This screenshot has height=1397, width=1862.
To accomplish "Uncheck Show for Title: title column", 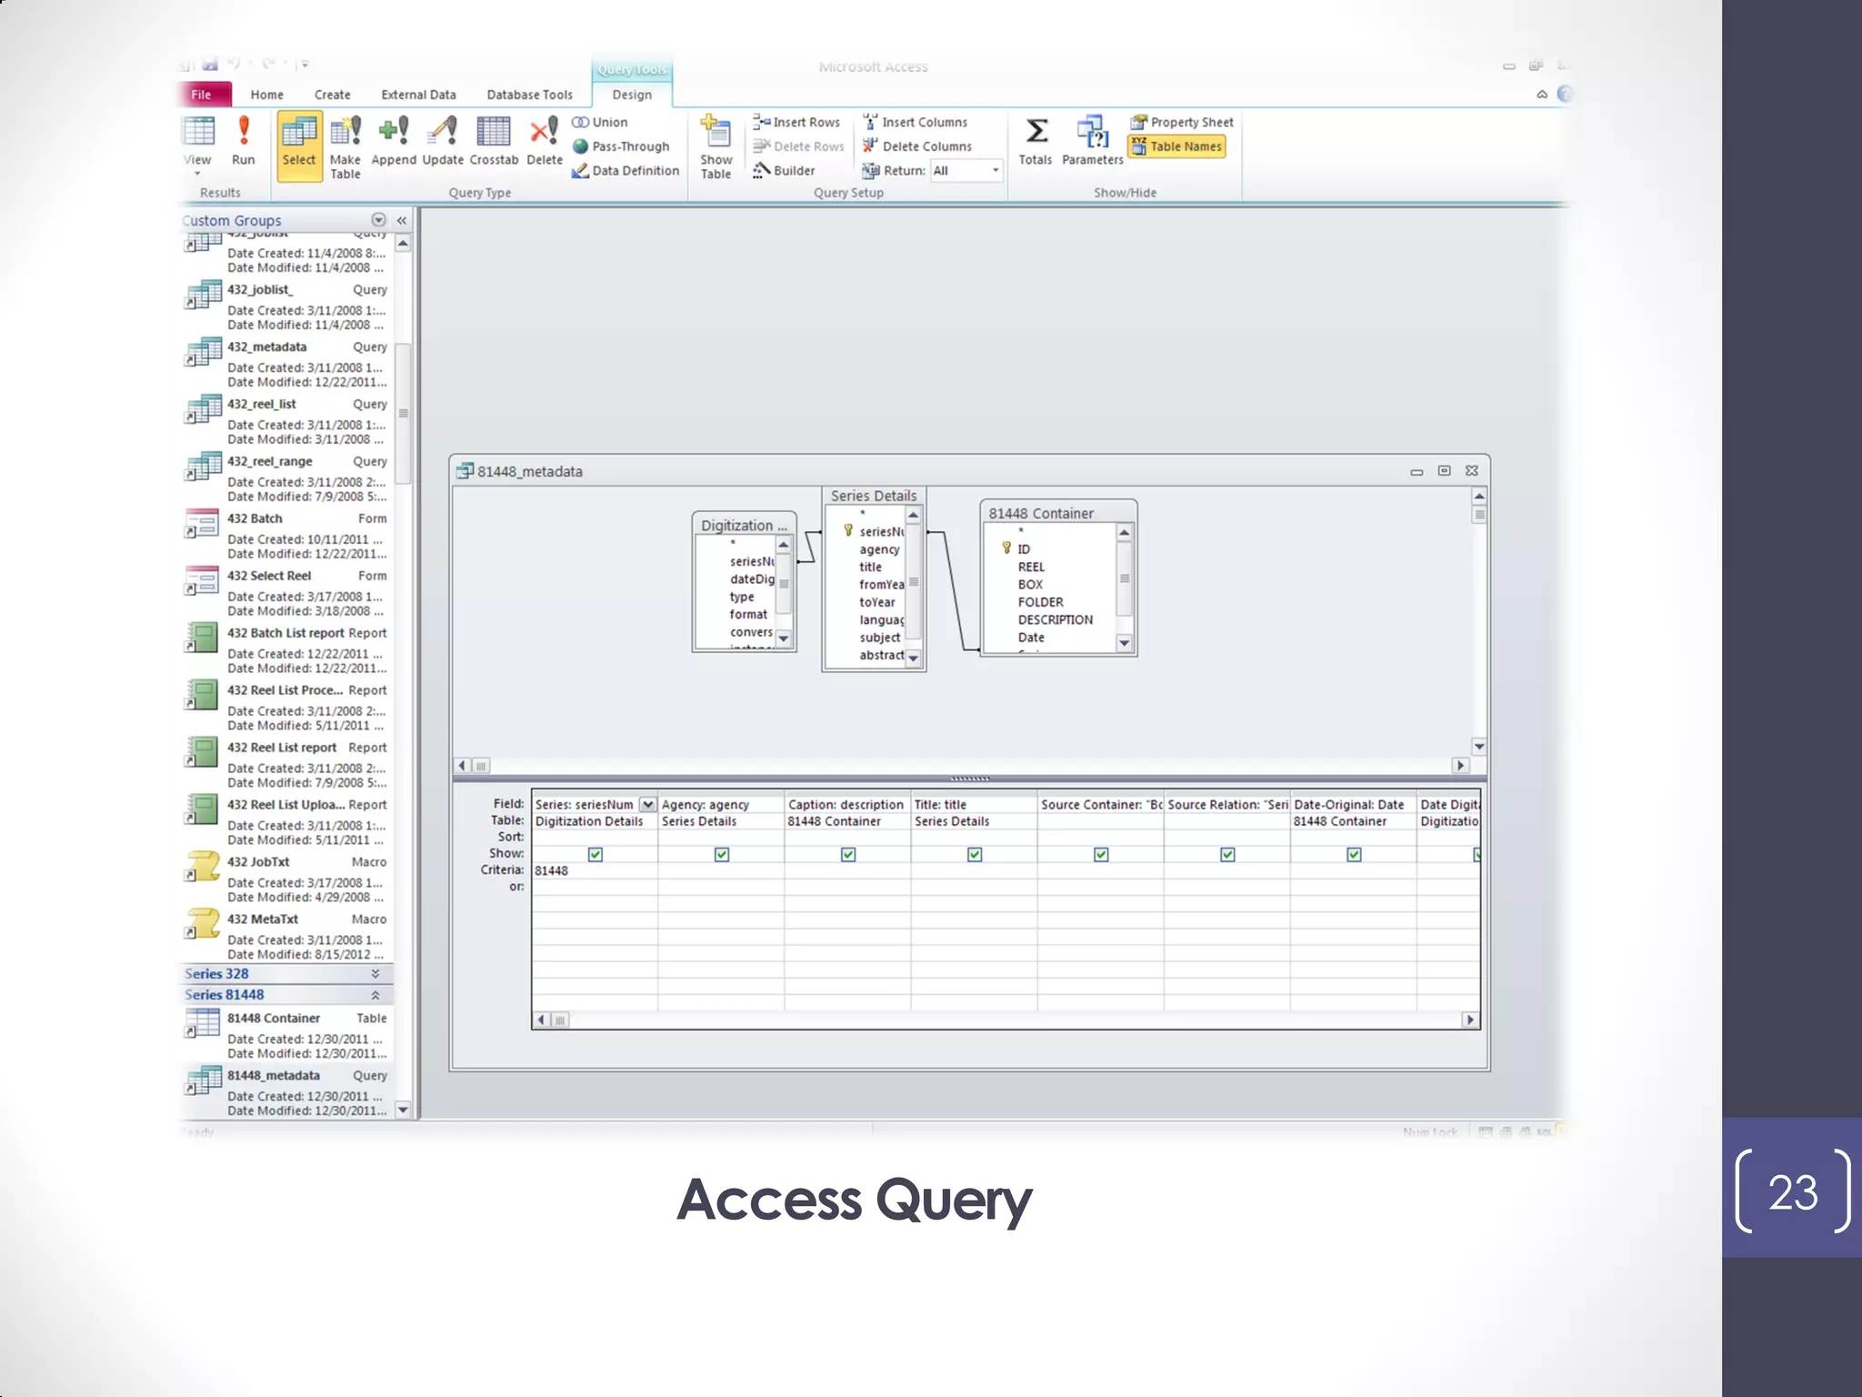I will [x=975, y=854].
